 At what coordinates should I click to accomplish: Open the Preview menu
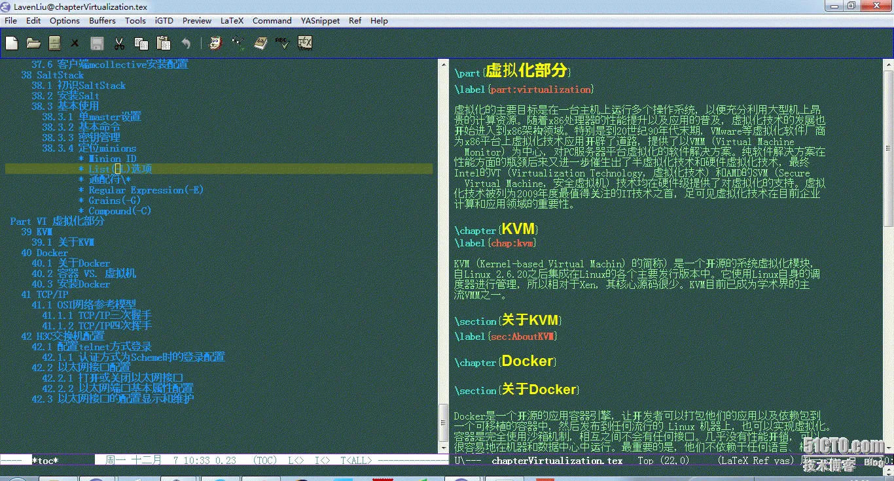coord(197,20)
